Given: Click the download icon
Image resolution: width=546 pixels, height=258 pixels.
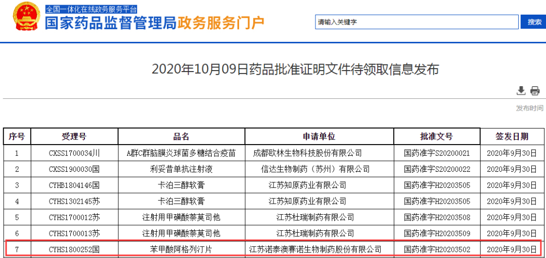Looking at the screenshot, I should click(x=521, y=91).
